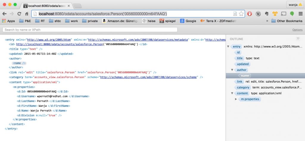Open the Chrome hamburger menu
Viewport: 305px width, 141px height.
(x=301, y=14)
